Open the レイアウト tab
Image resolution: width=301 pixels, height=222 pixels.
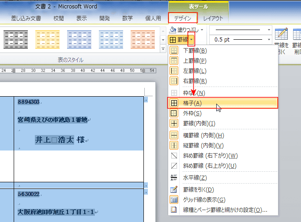pos(213,18)
